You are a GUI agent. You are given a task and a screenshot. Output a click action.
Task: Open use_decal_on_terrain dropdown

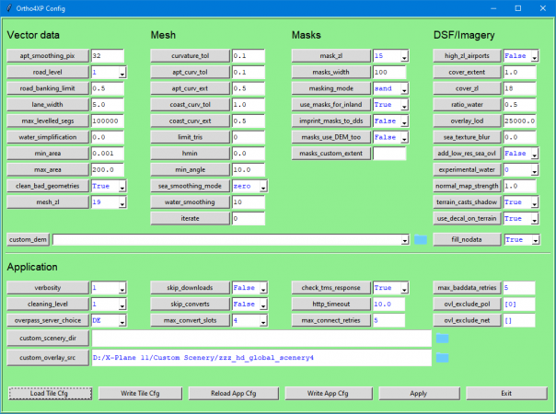tap(535, 219)
